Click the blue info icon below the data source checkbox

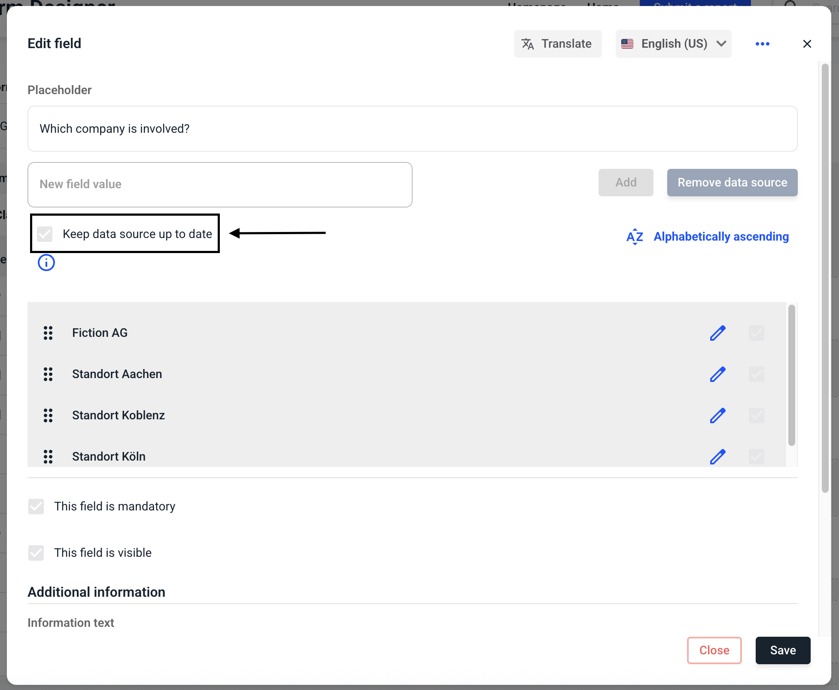coord(46,263)
